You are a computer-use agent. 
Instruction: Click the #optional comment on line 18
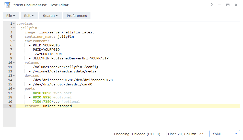(x=62, y=97)
